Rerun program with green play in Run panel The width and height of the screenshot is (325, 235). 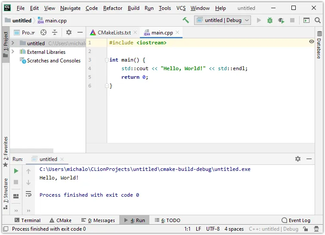16,171
